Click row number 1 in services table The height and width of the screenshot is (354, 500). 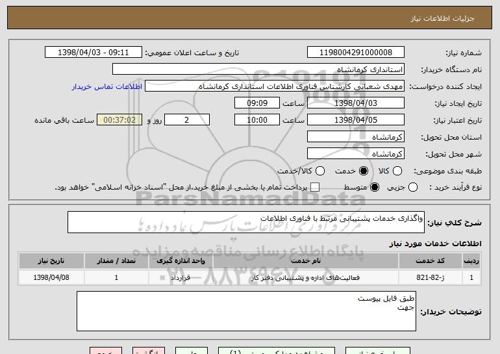471,277
